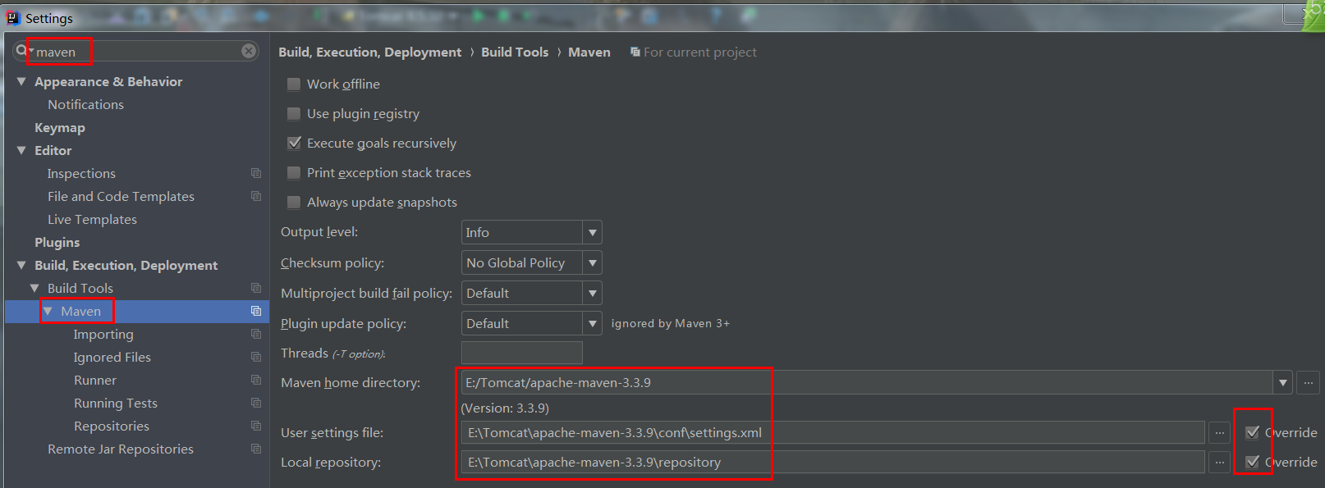Image resolution: width=1325 pixels, height=488 pixels.
Task: Enable Use plugin registry checkbox
Action: pyautogui.click(x=293, y=113)
